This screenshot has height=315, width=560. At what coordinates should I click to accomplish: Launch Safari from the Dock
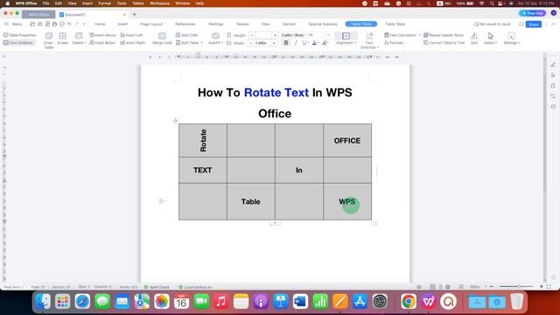pos(82,301)
